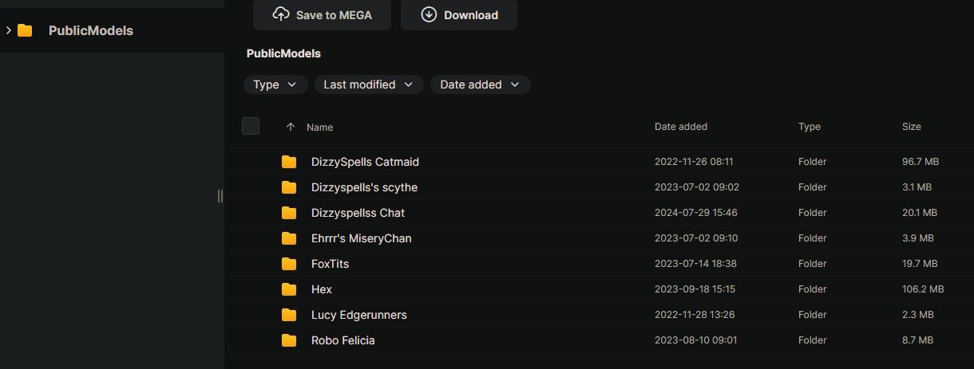Click the download arrow circle icon
974x369 pixels.
tap(429, 14)
